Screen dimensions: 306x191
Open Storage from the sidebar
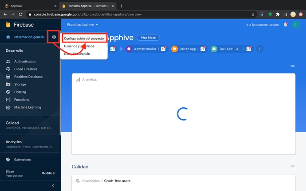(20, 84)
